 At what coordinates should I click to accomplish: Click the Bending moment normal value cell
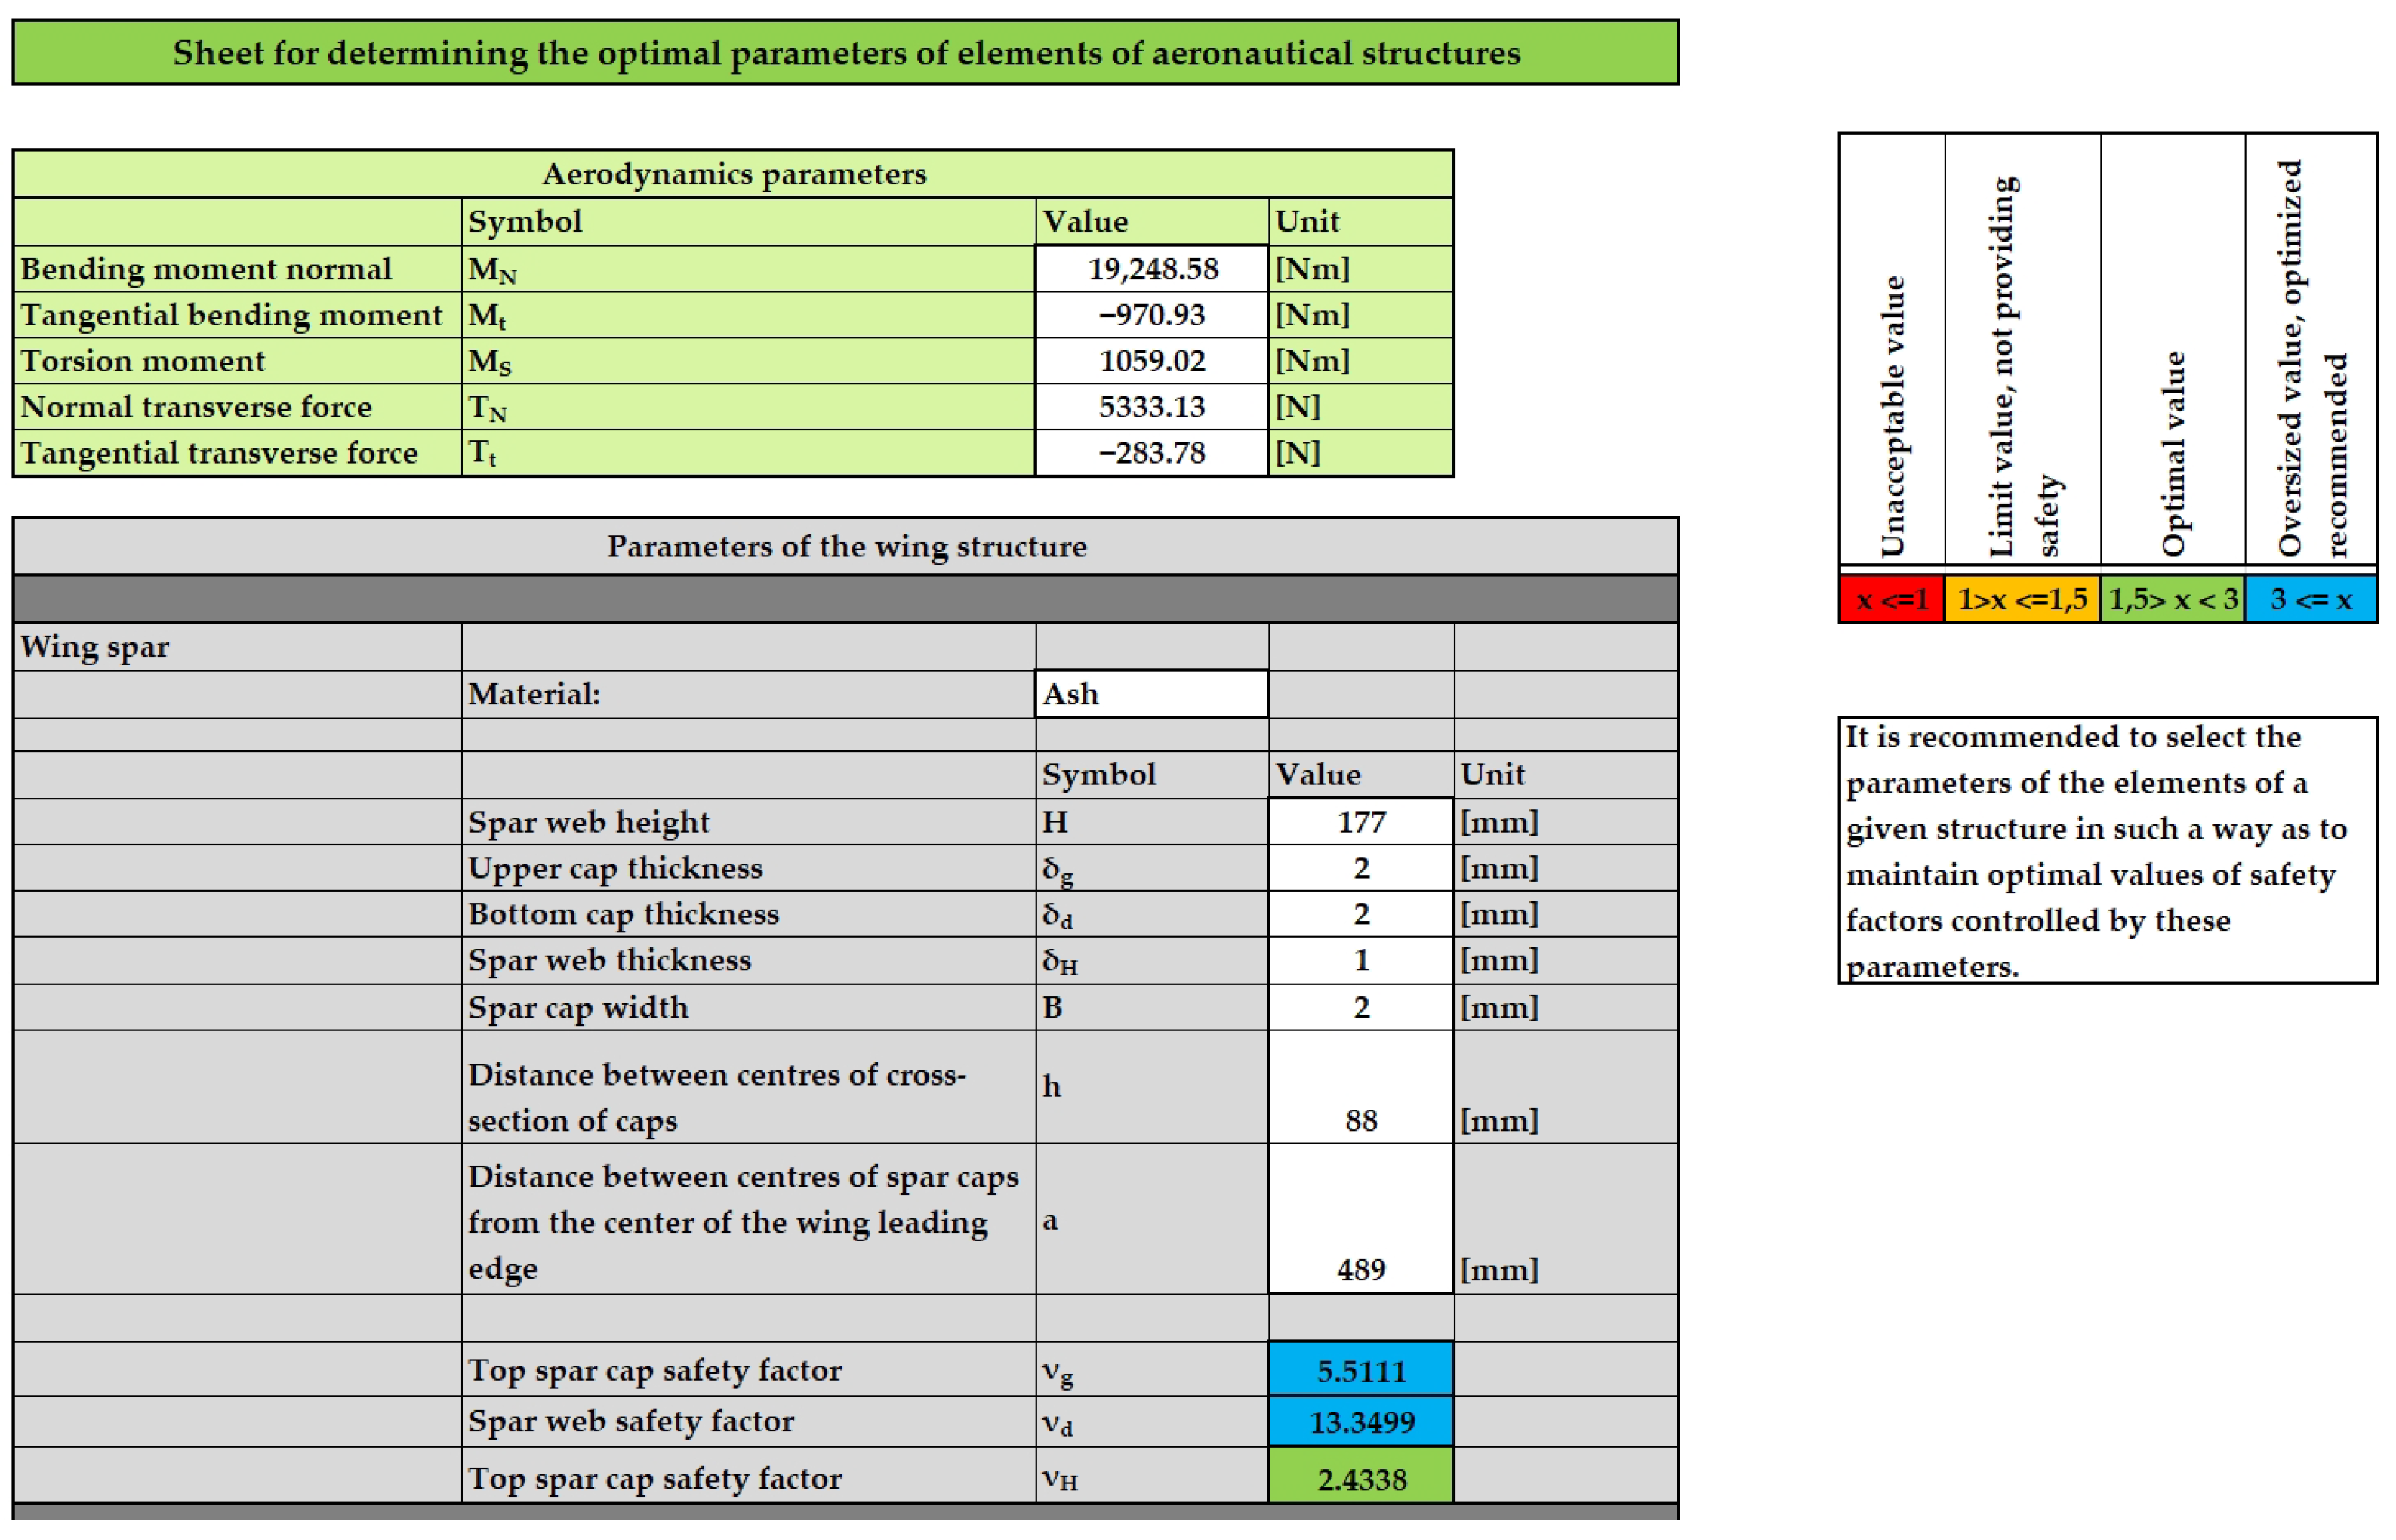[1151, 269]
